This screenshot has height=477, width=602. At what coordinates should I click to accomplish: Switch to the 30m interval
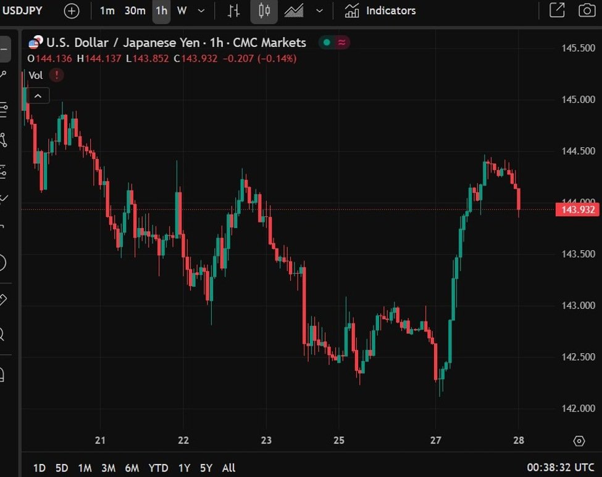135,11
